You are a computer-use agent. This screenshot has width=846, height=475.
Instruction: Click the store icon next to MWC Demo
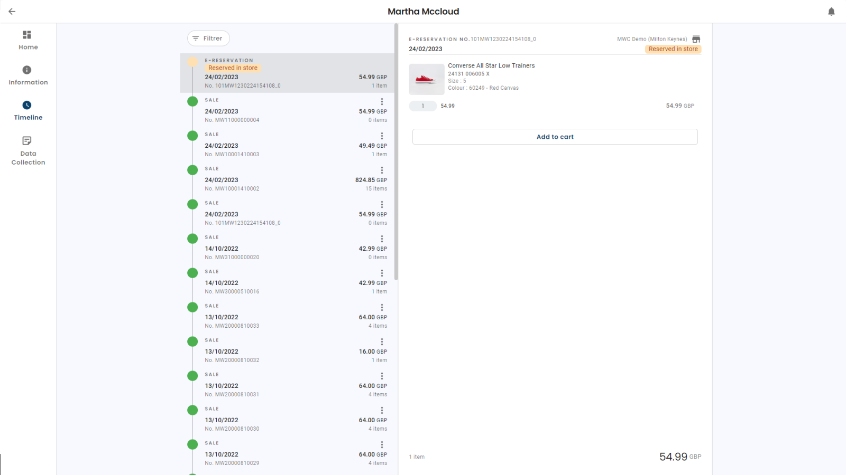[696, 39]
